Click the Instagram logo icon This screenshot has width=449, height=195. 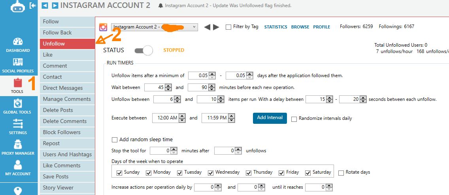pos(103,27)
